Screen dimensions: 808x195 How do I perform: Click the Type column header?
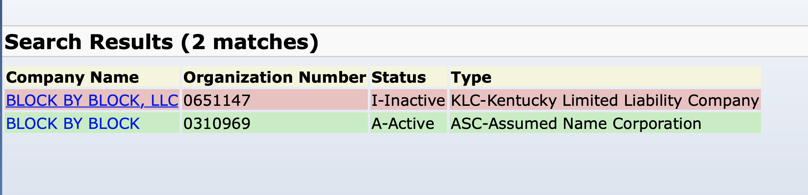471,77
